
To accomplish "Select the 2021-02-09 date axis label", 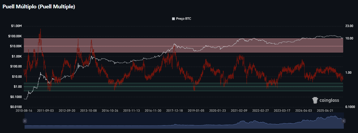I will [x=239, y=111].
